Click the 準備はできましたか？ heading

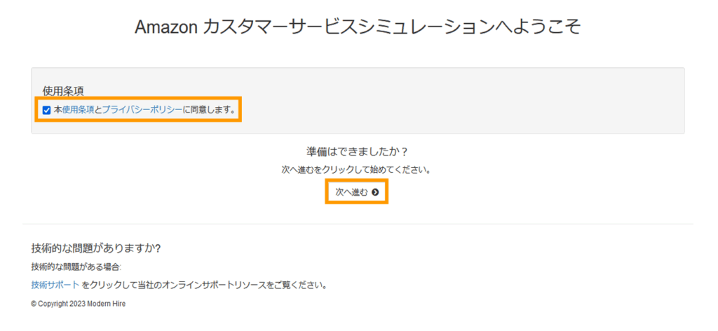click(357, 152)
